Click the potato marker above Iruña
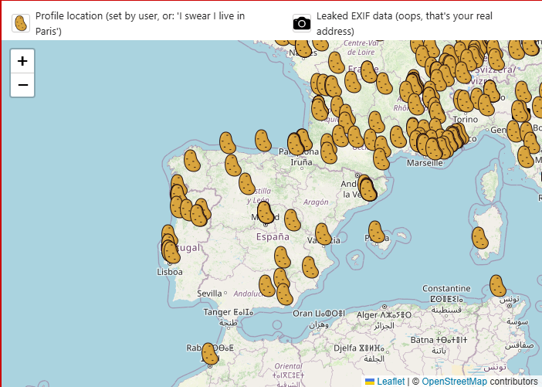542x387 pixels. tap(296, 144)
